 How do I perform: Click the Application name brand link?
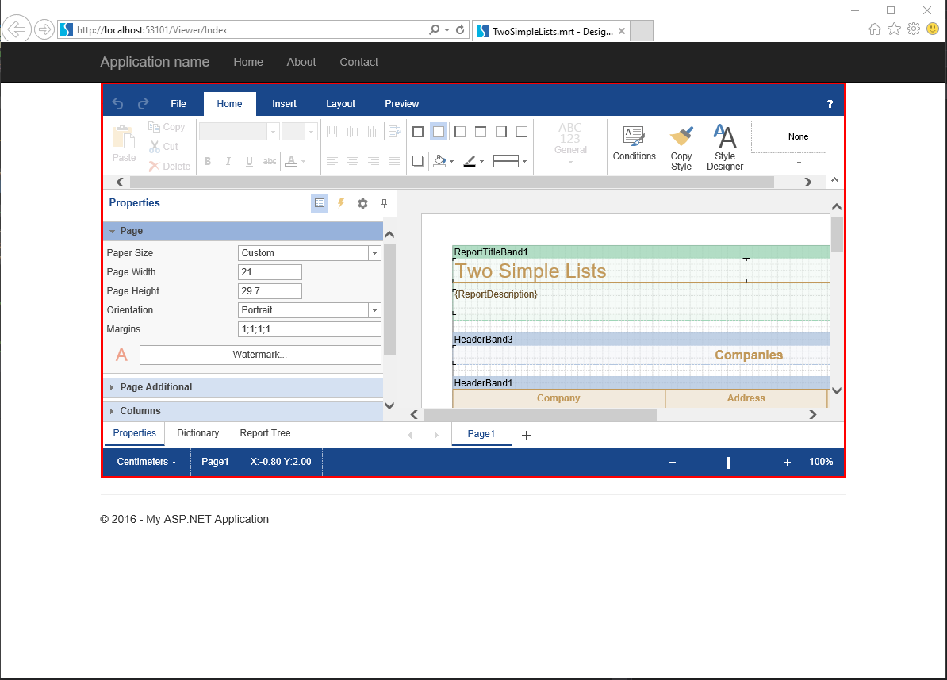[x=155, y=62]
